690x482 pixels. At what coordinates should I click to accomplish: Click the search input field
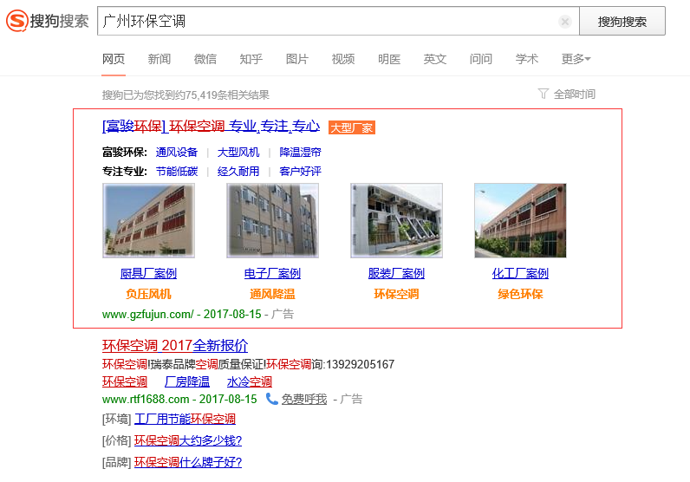[x=329, y=22]
